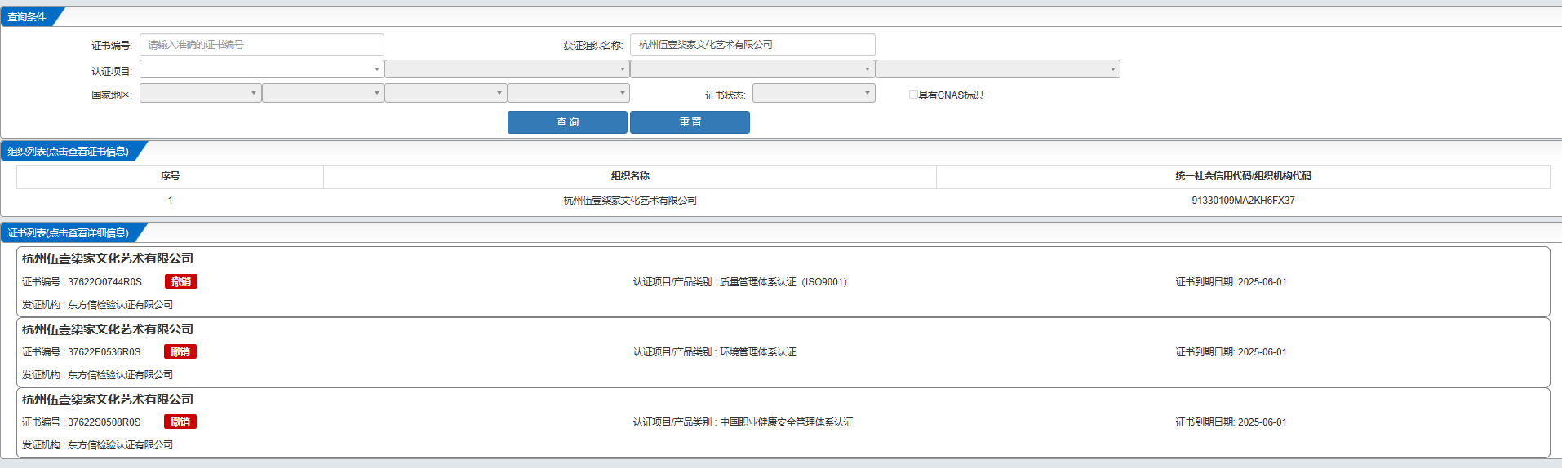Click 撤销 badge on certificate 37622E0536R0S
This screenshot has width=1562, height=468.
pyautogui.click(x=180, y=351)
